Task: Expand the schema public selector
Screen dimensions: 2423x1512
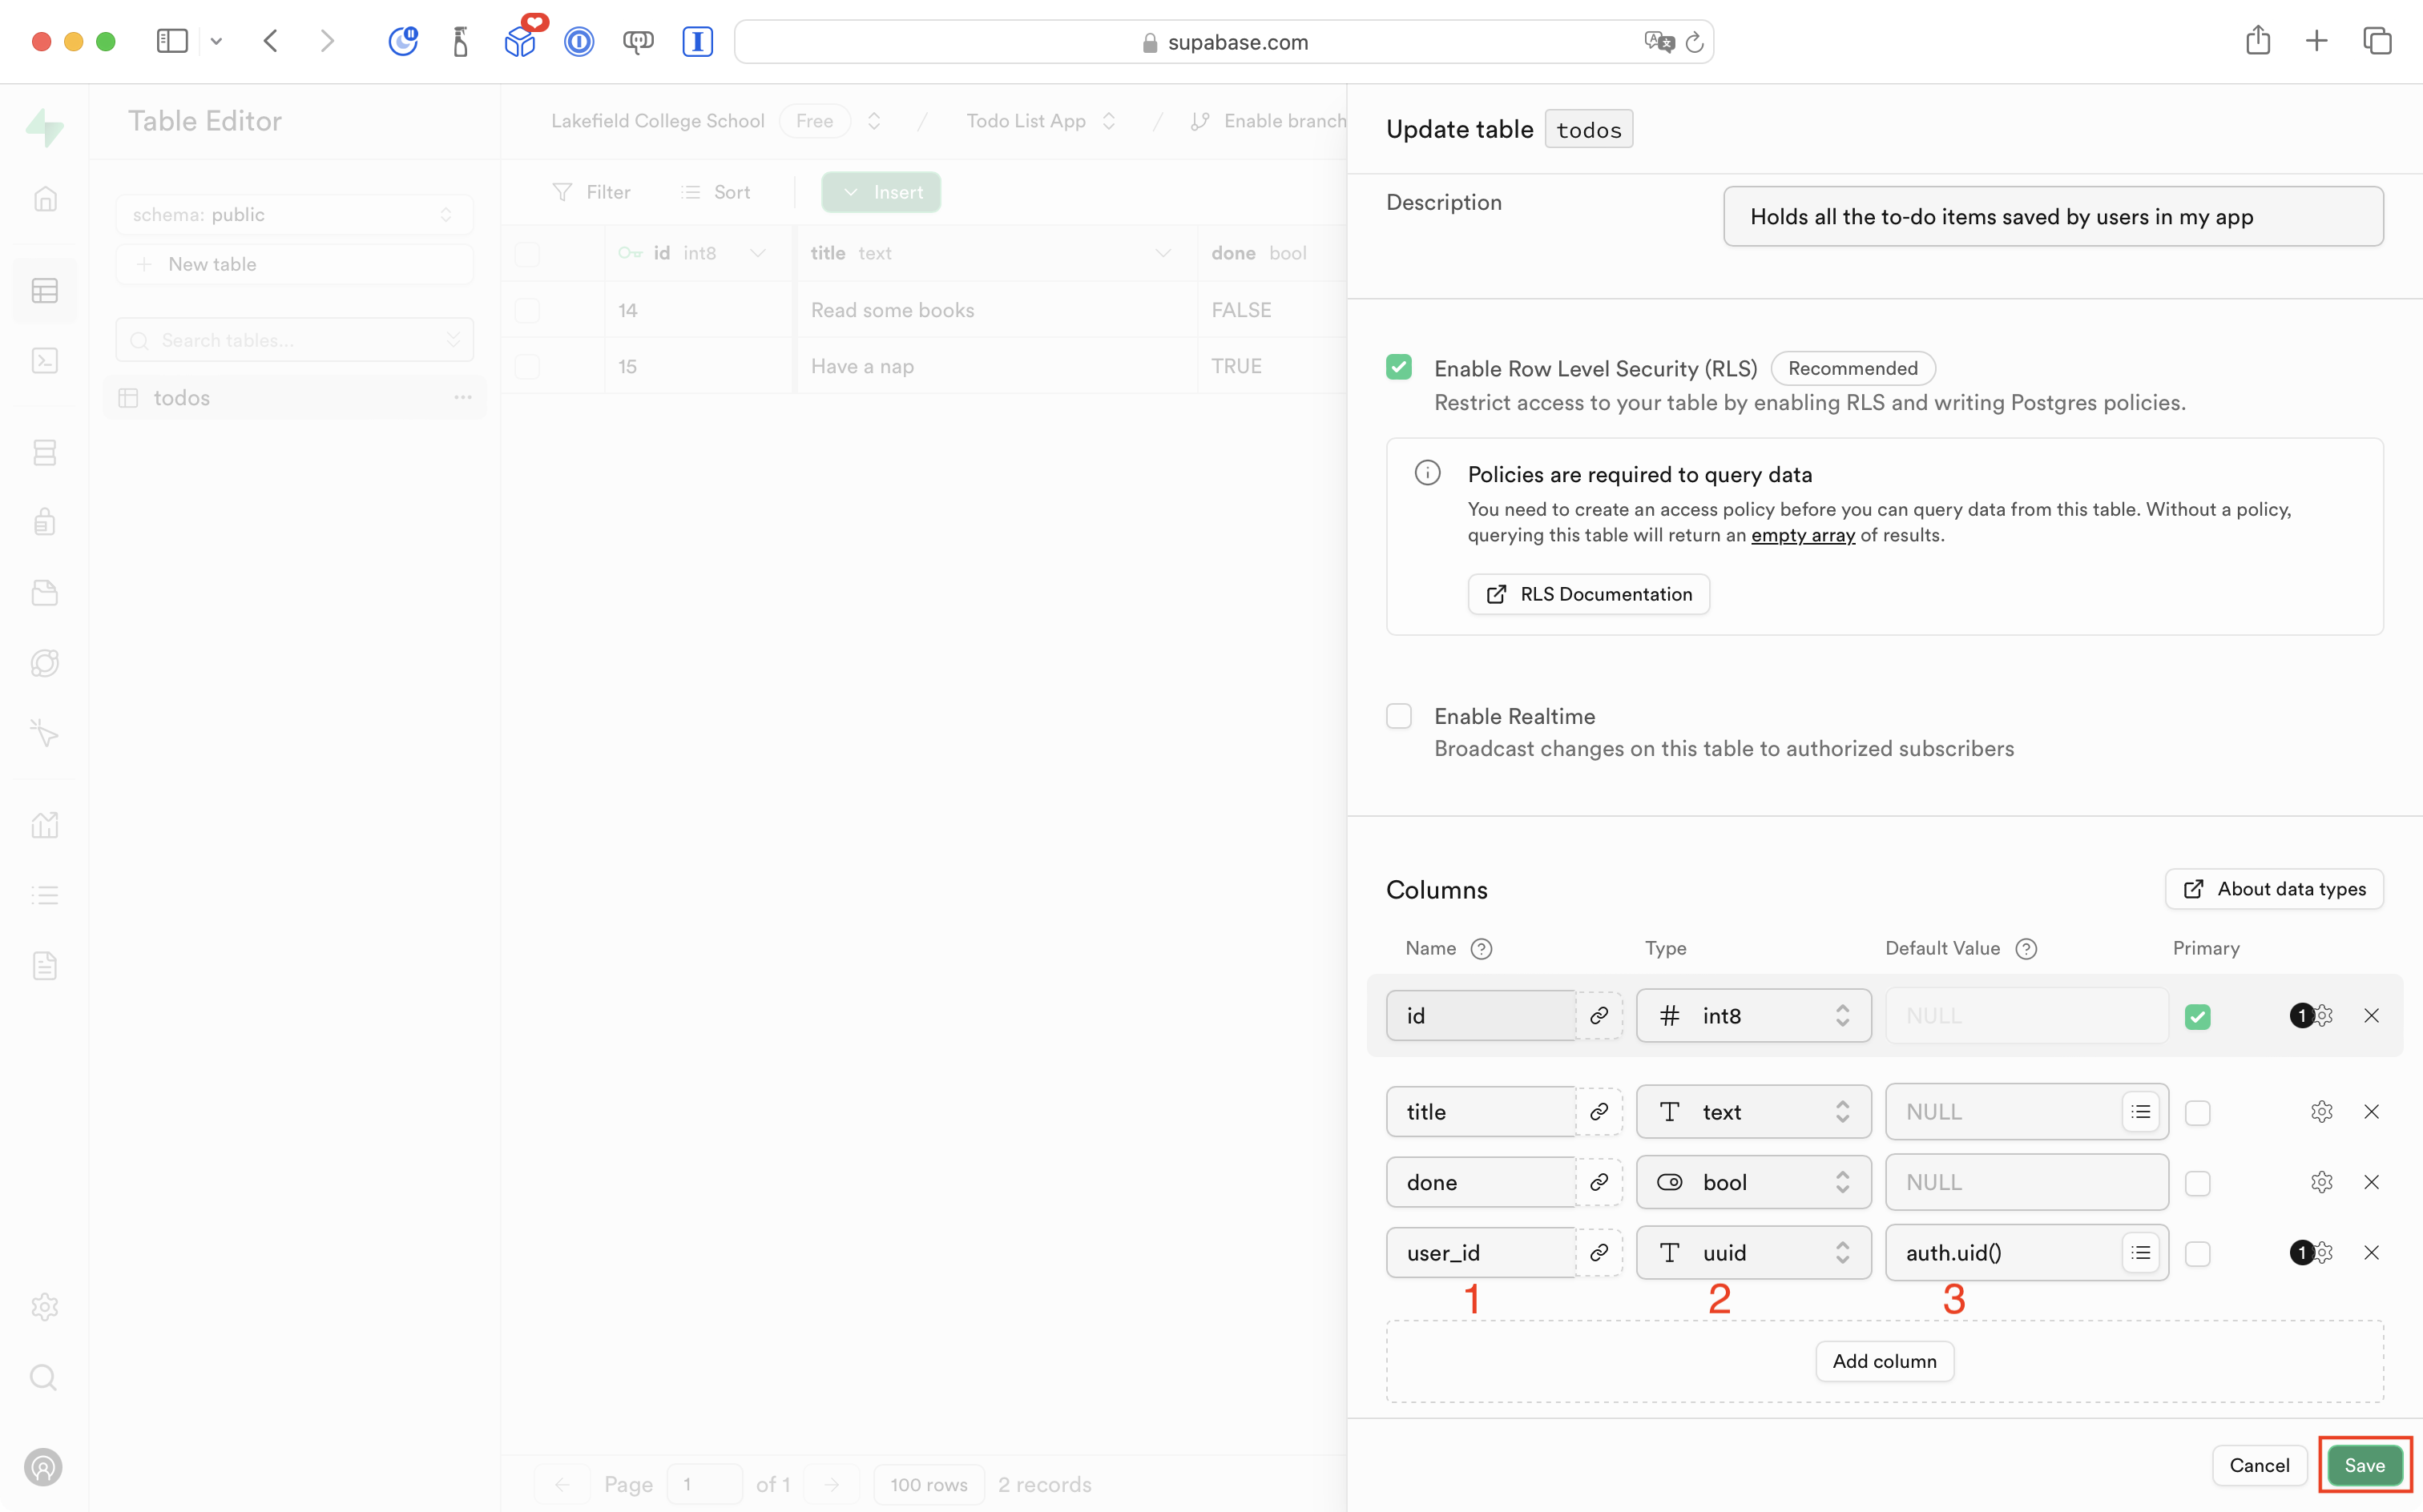Action: [293, 215]
